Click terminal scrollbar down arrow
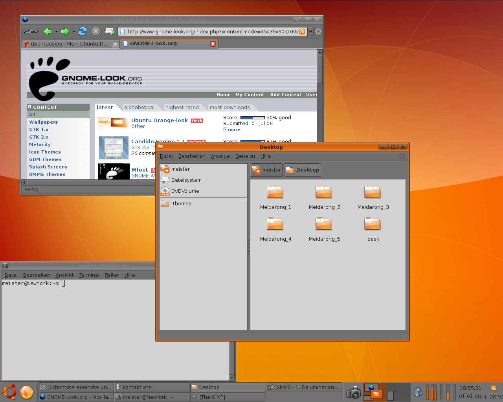The width and height of the screenshot is (503, 402). click(231, 378)
